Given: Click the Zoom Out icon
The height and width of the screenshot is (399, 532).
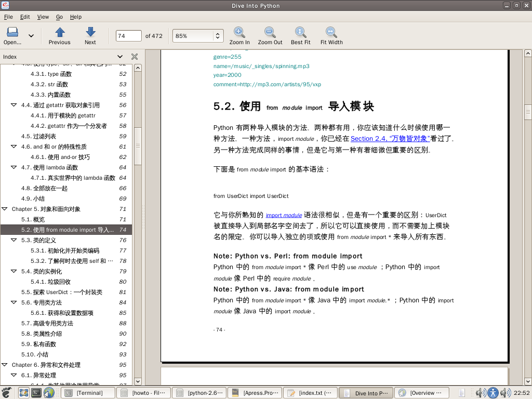Looking at the screenshot, I should 270,32.
